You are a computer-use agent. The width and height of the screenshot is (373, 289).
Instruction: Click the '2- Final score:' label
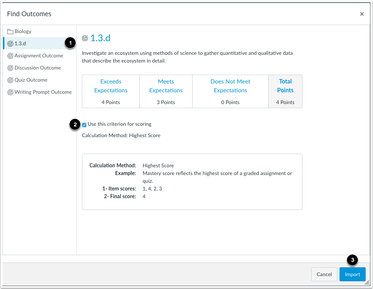120,196
